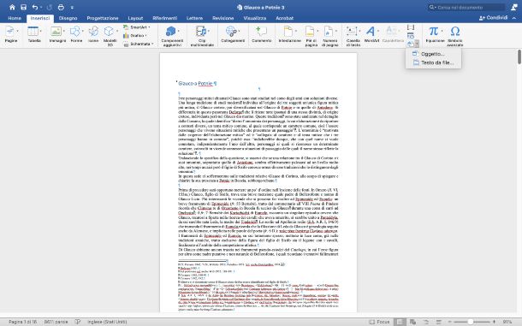This screenshot has width=522, height=326.
Task: Save the document with the floppy disk icon
Action: (x=23, y=7)
